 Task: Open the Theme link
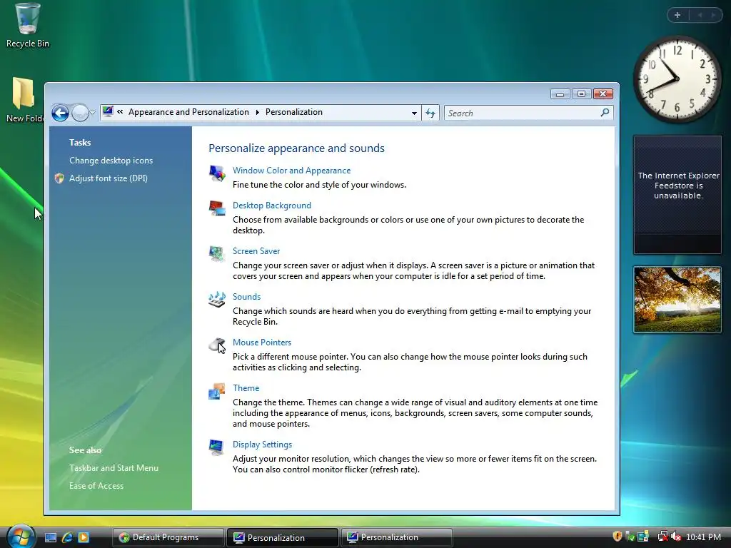(246, 388)
